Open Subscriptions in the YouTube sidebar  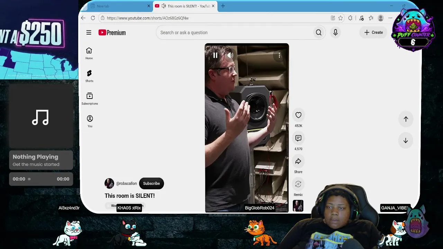click(x=90, y=99)
